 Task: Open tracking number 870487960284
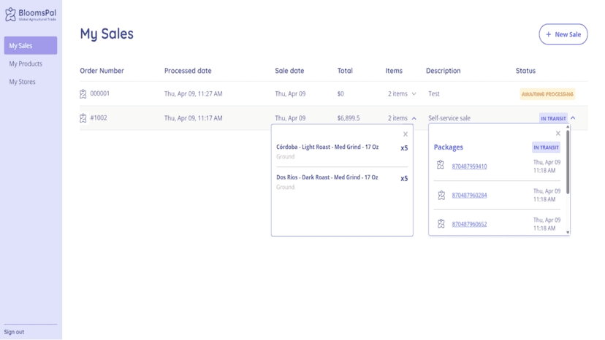469,195
